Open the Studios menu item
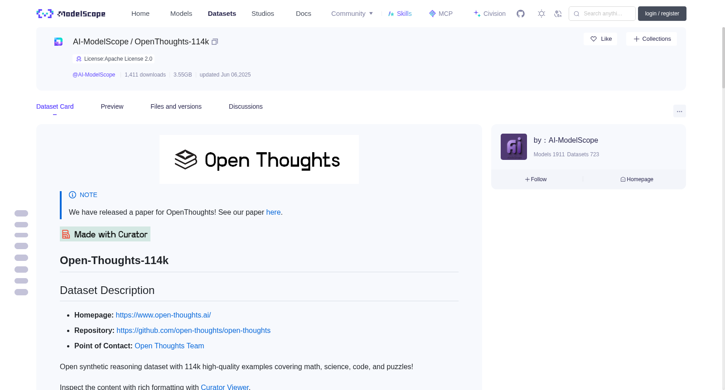 [x=263, y=14]
